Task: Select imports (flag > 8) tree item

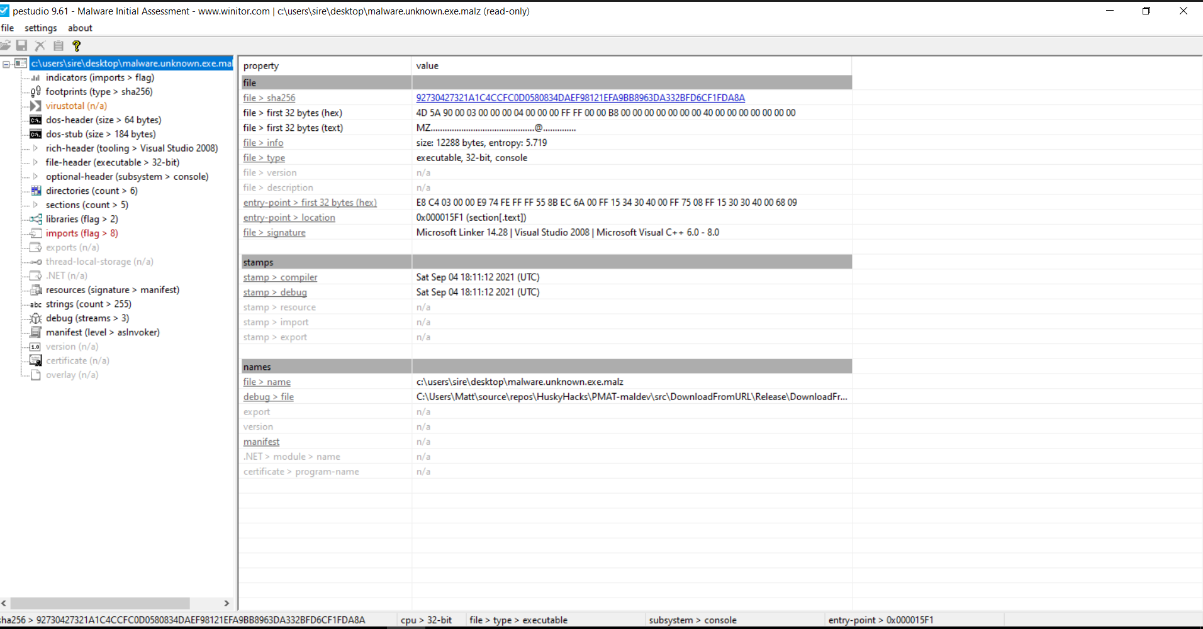Action: coord(82,233)
